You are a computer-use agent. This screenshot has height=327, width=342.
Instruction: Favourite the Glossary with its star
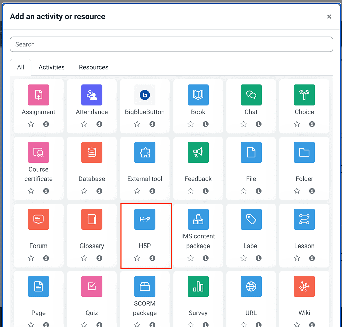coord(84,258)
